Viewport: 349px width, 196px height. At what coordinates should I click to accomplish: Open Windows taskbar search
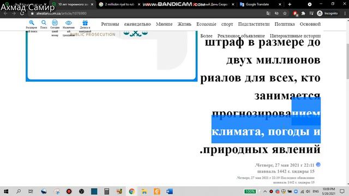click(19, 191)
